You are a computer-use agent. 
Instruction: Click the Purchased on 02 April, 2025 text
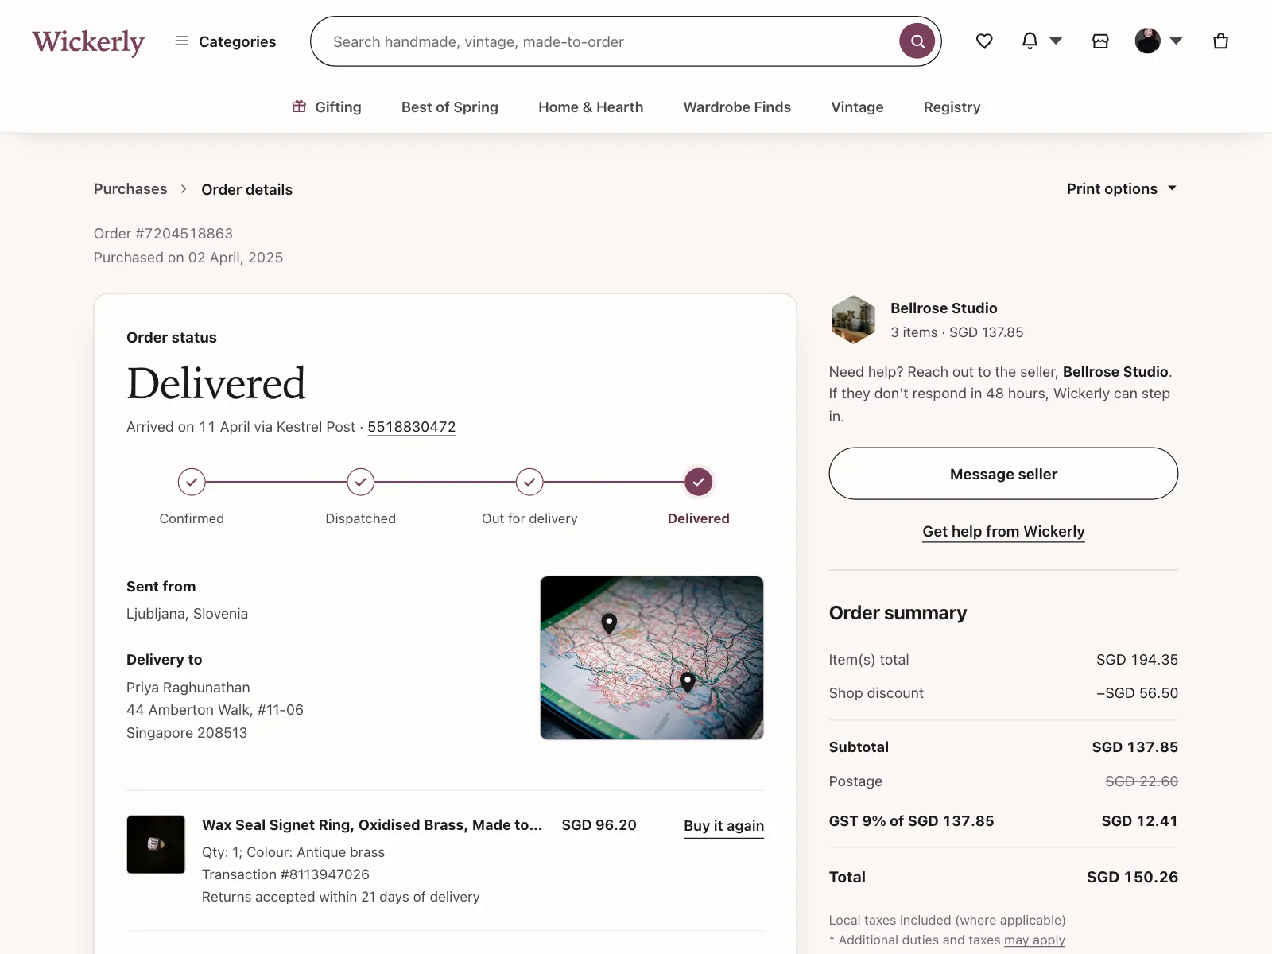[188, 258]
